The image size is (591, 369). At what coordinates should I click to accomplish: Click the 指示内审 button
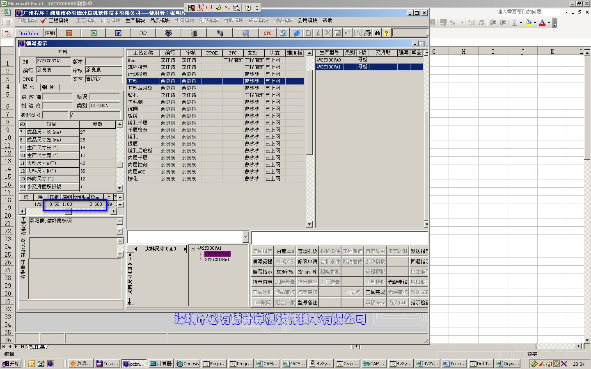(262, 282)
